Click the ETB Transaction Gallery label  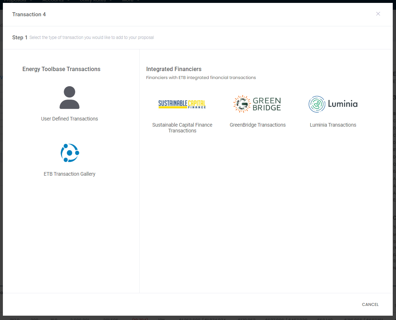click(x=69, y=174)
